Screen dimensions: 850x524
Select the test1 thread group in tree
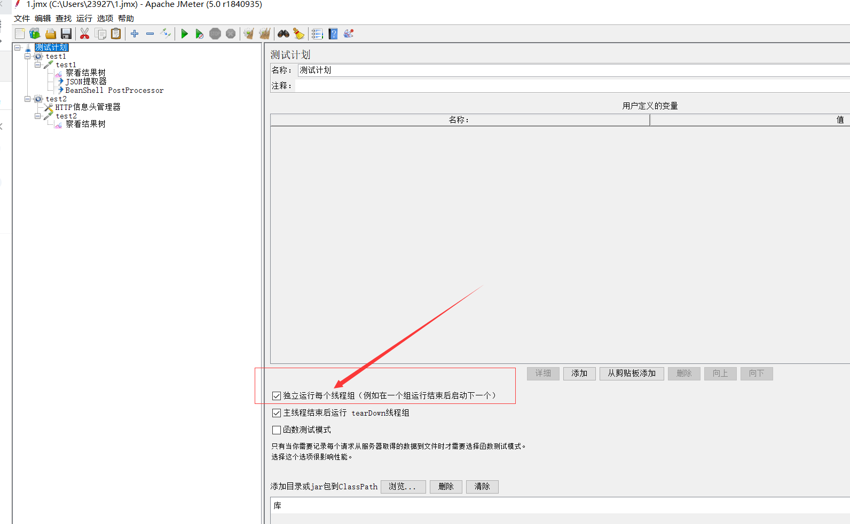[x=56, y=56]
